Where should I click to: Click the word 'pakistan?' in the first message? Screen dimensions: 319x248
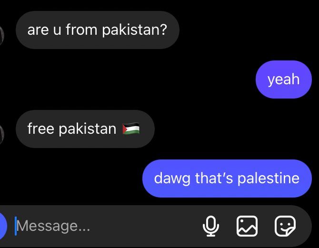134,30
